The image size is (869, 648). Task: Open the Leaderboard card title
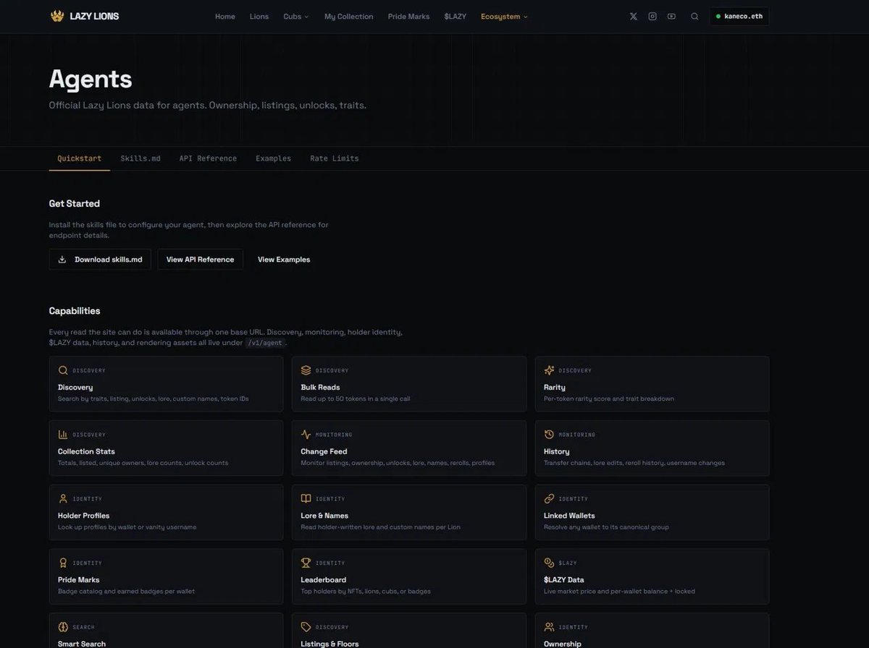pos(324,580)
